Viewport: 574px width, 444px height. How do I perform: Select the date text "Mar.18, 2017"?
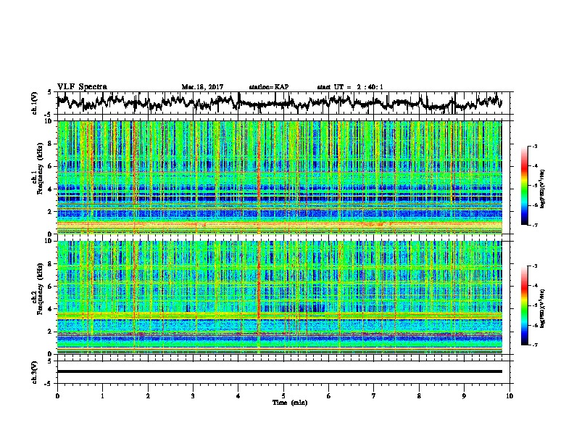pos(202,87)
